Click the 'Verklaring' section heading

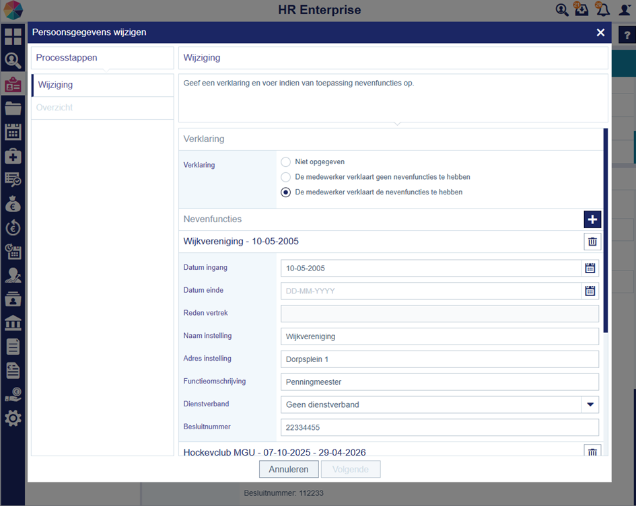204,139
